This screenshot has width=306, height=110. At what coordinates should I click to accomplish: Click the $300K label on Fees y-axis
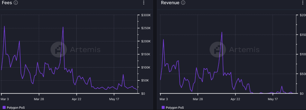pos(146,15)
